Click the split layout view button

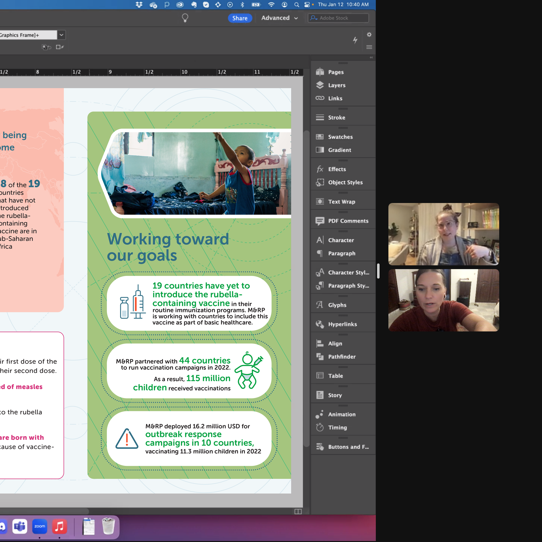(x=298, y=511)
